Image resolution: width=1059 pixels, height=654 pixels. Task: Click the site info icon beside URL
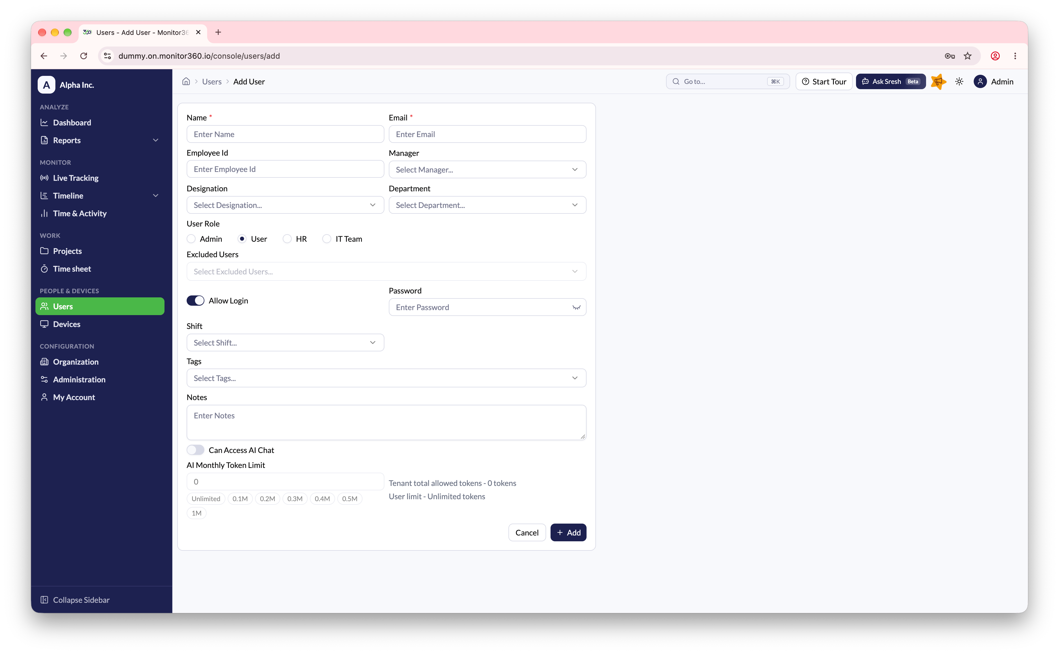pos(108,56)
